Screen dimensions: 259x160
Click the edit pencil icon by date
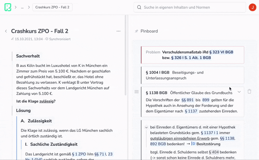(12, 39)
